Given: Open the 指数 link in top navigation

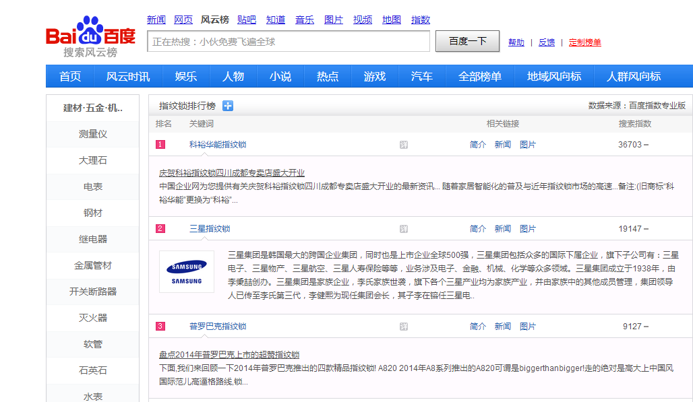Looking at the screenshot, I should coord(420,20).
